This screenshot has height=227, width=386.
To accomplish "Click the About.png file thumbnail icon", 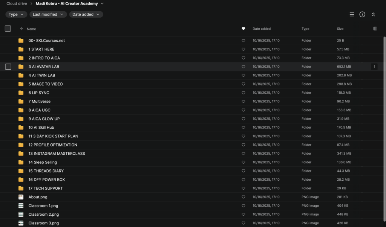I will point(21,197).
